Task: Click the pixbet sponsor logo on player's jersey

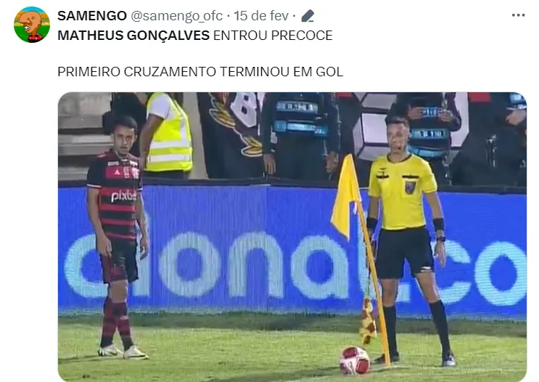Action: pos(123,196)
